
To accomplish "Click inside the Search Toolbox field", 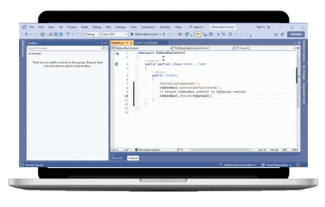I will [63, 48].
